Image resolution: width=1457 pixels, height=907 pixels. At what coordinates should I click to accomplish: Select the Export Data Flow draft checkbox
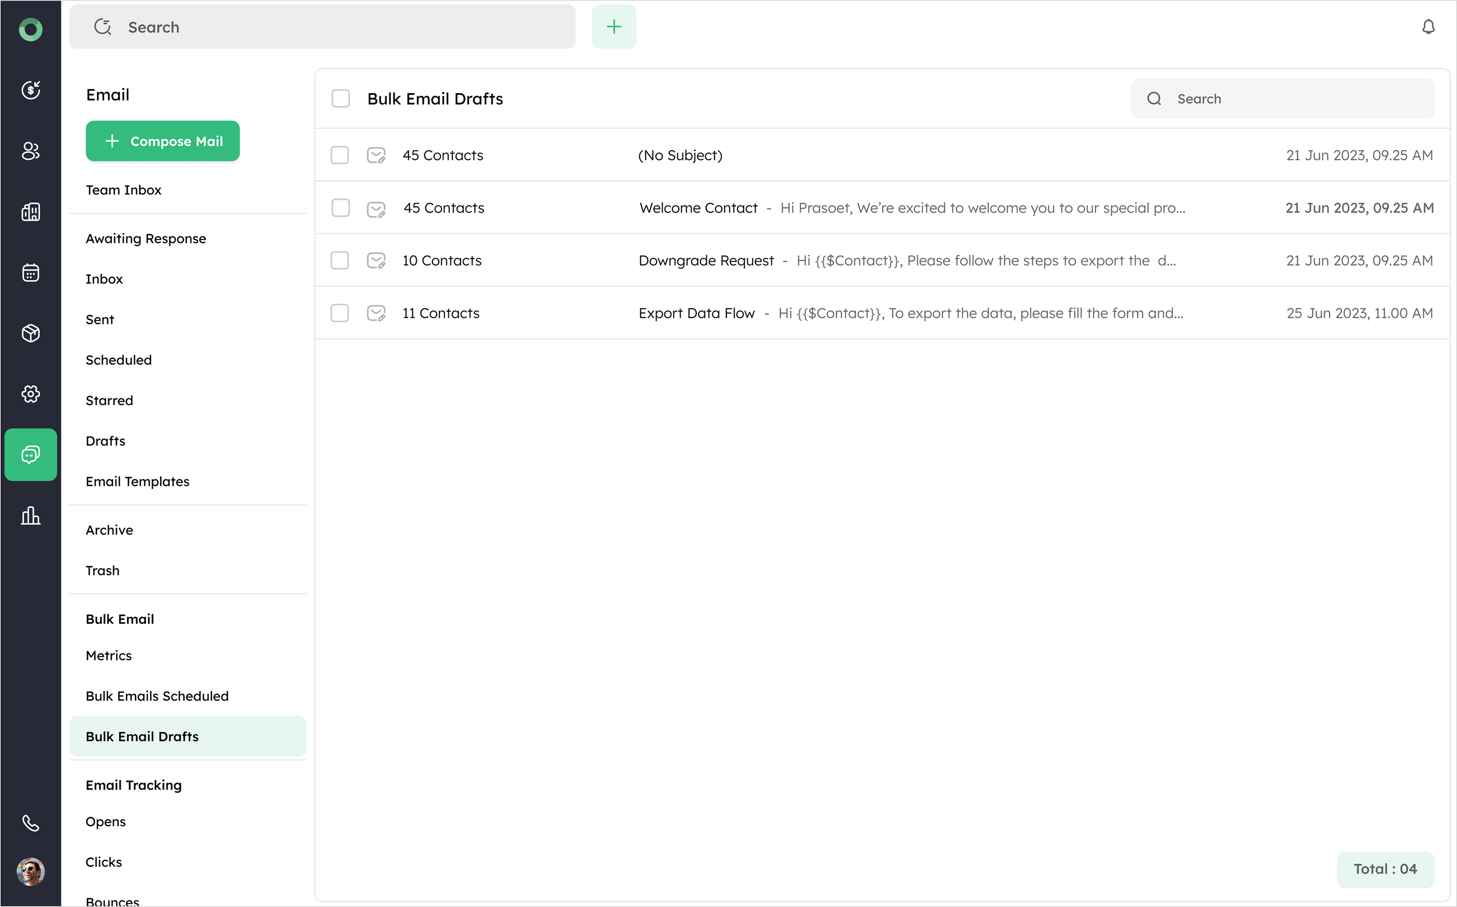click(x=340, y=313)
